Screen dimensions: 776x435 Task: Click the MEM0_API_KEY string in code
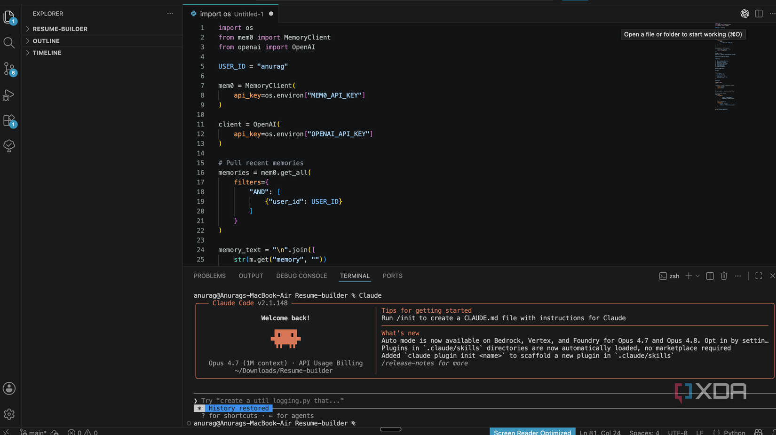[334, 95]
